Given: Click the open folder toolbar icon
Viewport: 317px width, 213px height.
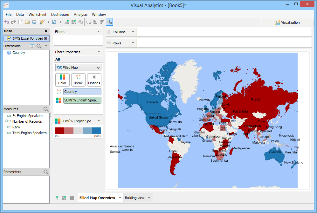Looking at the screenshot, I should (27, 22).
